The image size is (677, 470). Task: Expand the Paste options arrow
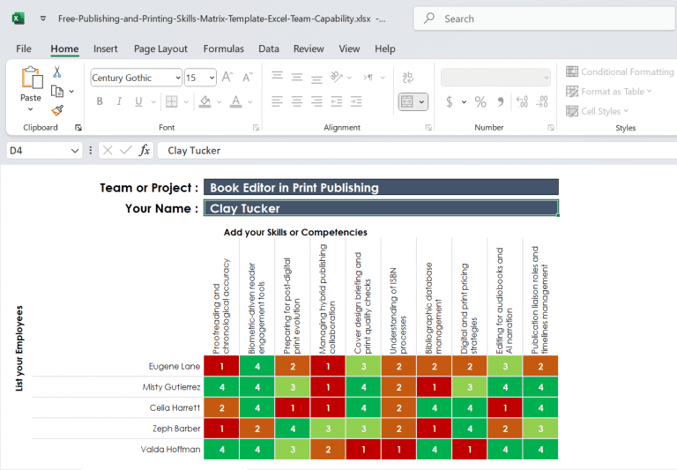pos(30,109)
